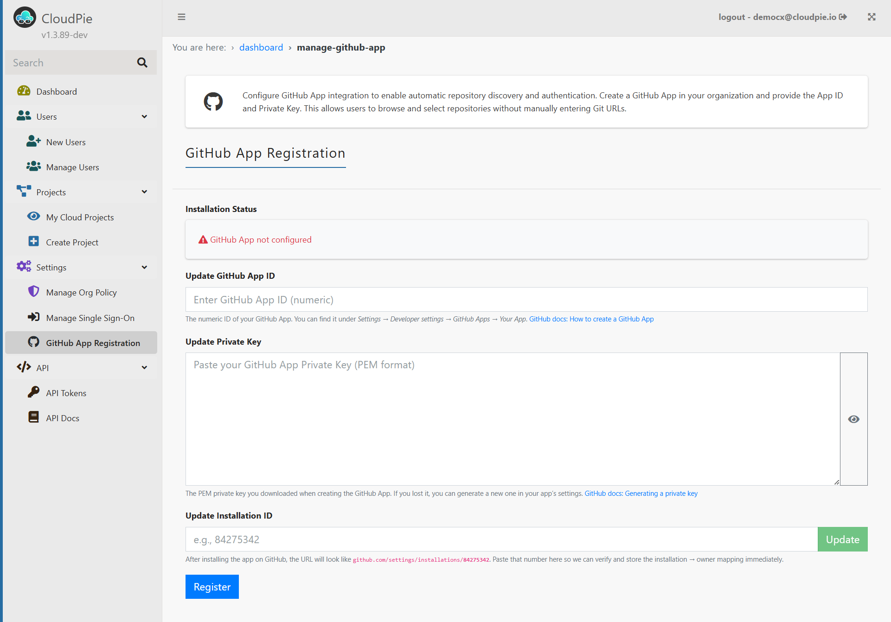Open Manage Org Policy menu item
This screenshot has height=622, width=891.
81,292
